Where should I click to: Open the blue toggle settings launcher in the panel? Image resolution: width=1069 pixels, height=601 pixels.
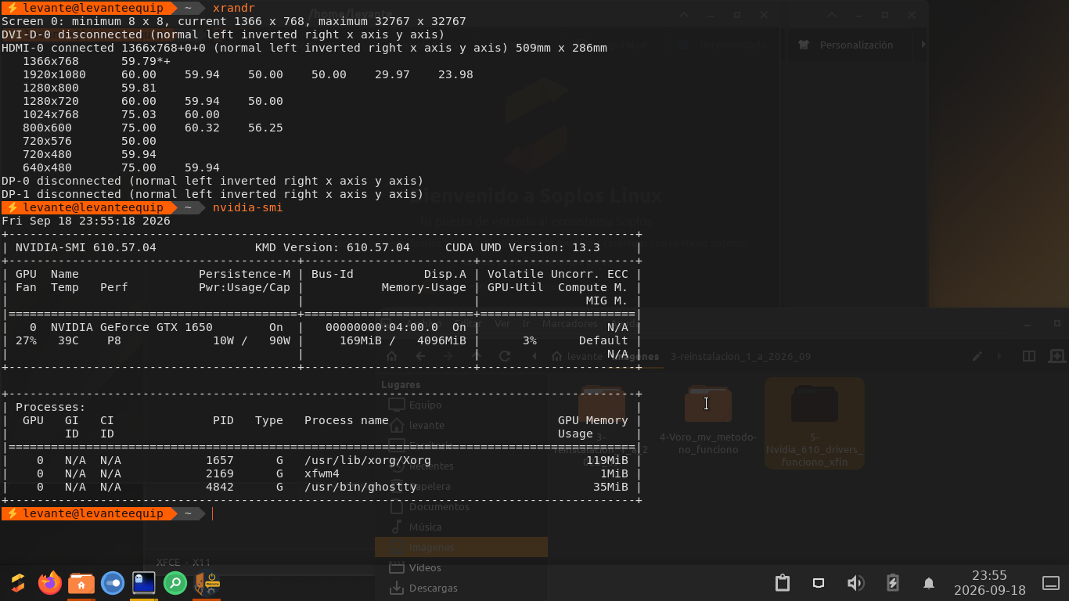click(113, 583)
